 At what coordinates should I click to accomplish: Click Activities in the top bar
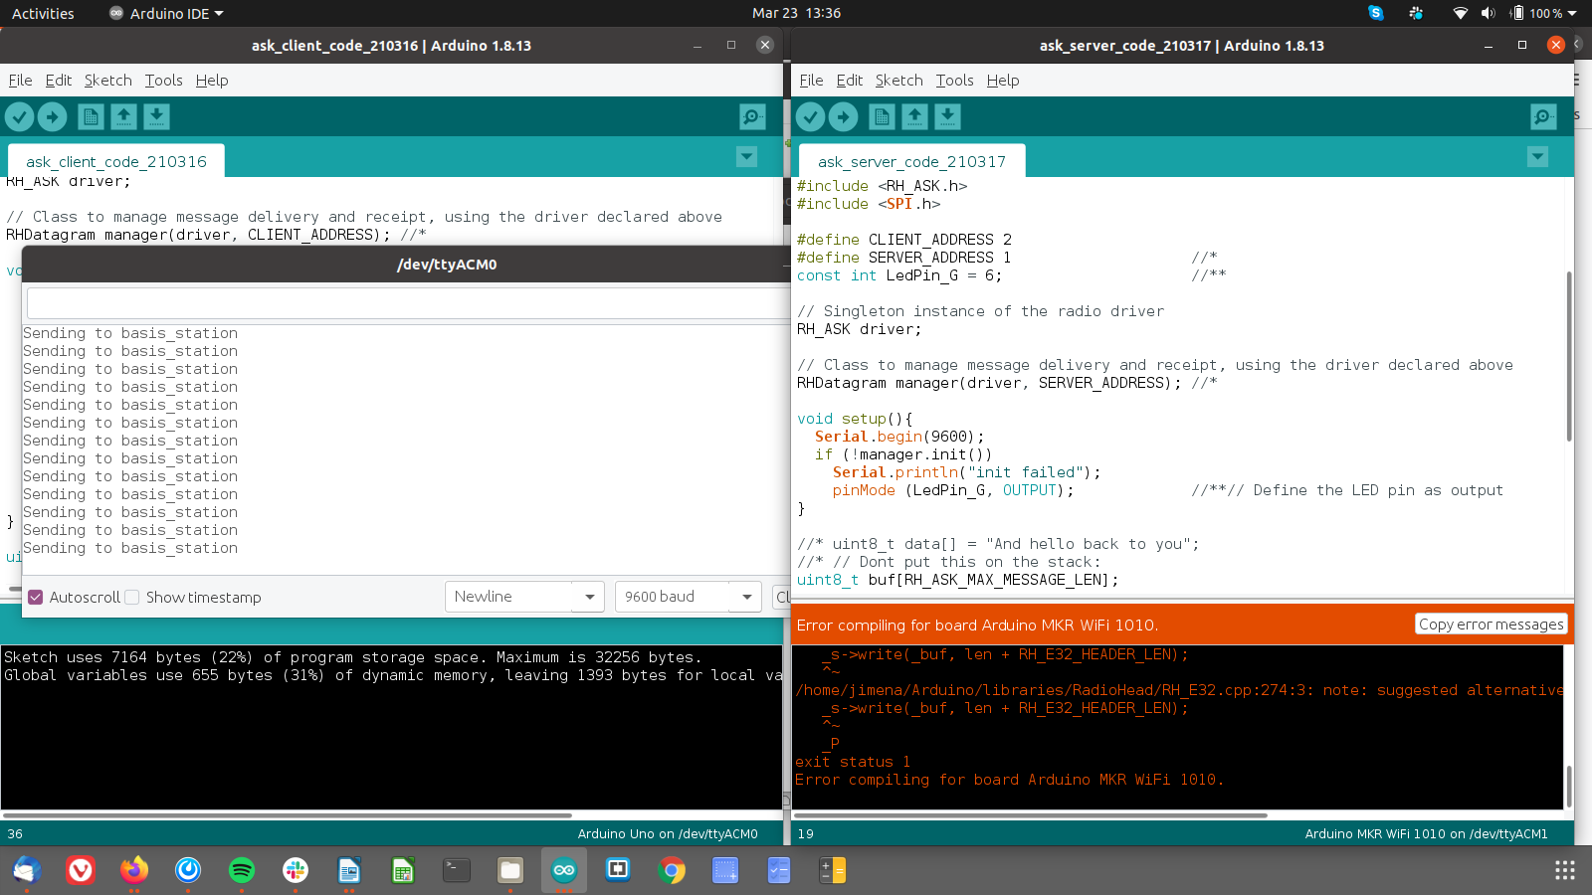pyautogui.click(x=43, y=13)
